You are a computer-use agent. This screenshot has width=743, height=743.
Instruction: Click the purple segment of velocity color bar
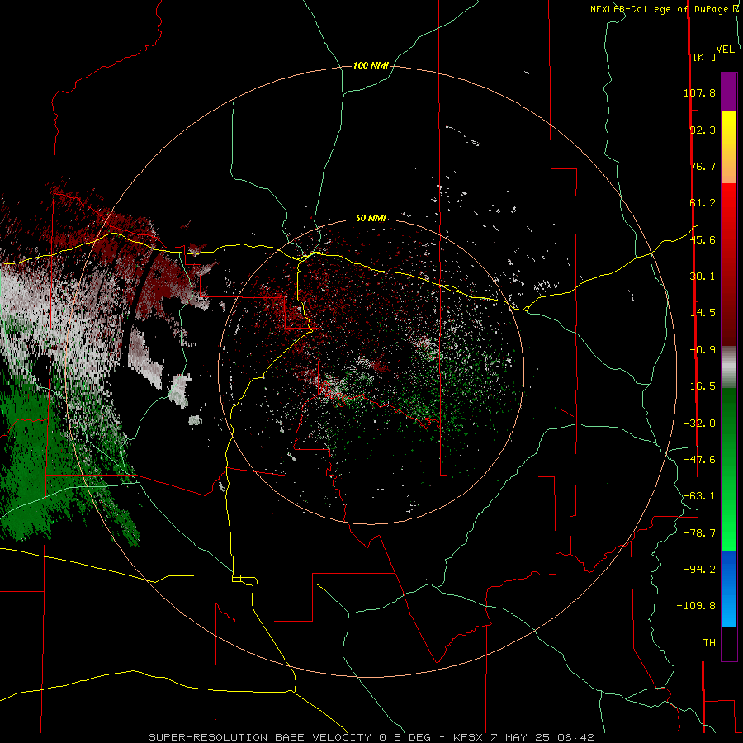[729, 92]
